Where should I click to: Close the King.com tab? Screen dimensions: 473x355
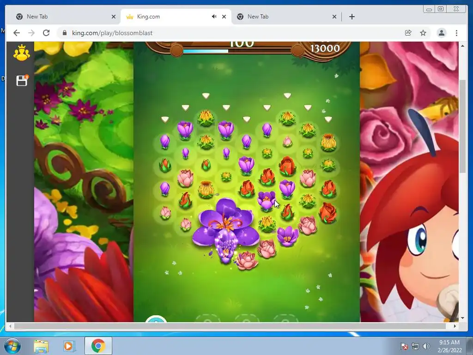pyautogui.click(x=224, y=17)
